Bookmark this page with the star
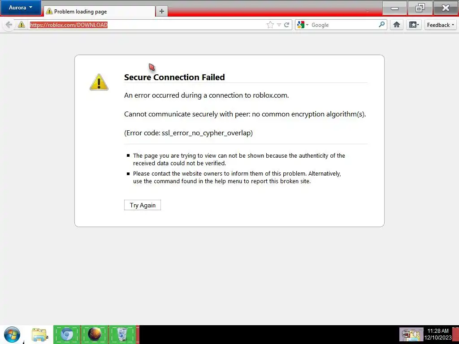 click(x=270, y=25)
